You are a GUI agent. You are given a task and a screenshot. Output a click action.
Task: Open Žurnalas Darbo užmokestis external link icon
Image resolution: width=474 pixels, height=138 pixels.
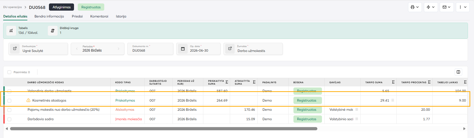230,48
